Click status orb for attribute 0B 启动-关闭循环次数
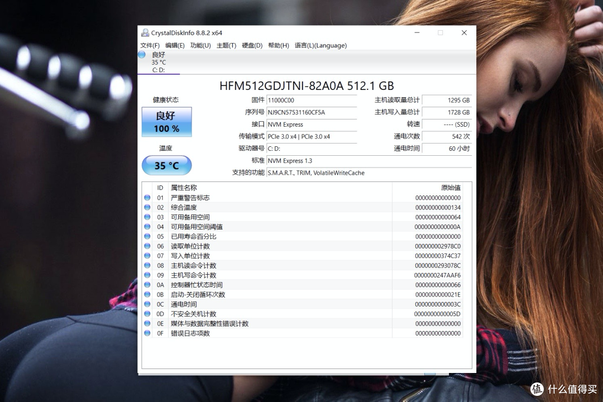Image resolution: width=603 pixels, height=402 pixels. pos(147,294)
